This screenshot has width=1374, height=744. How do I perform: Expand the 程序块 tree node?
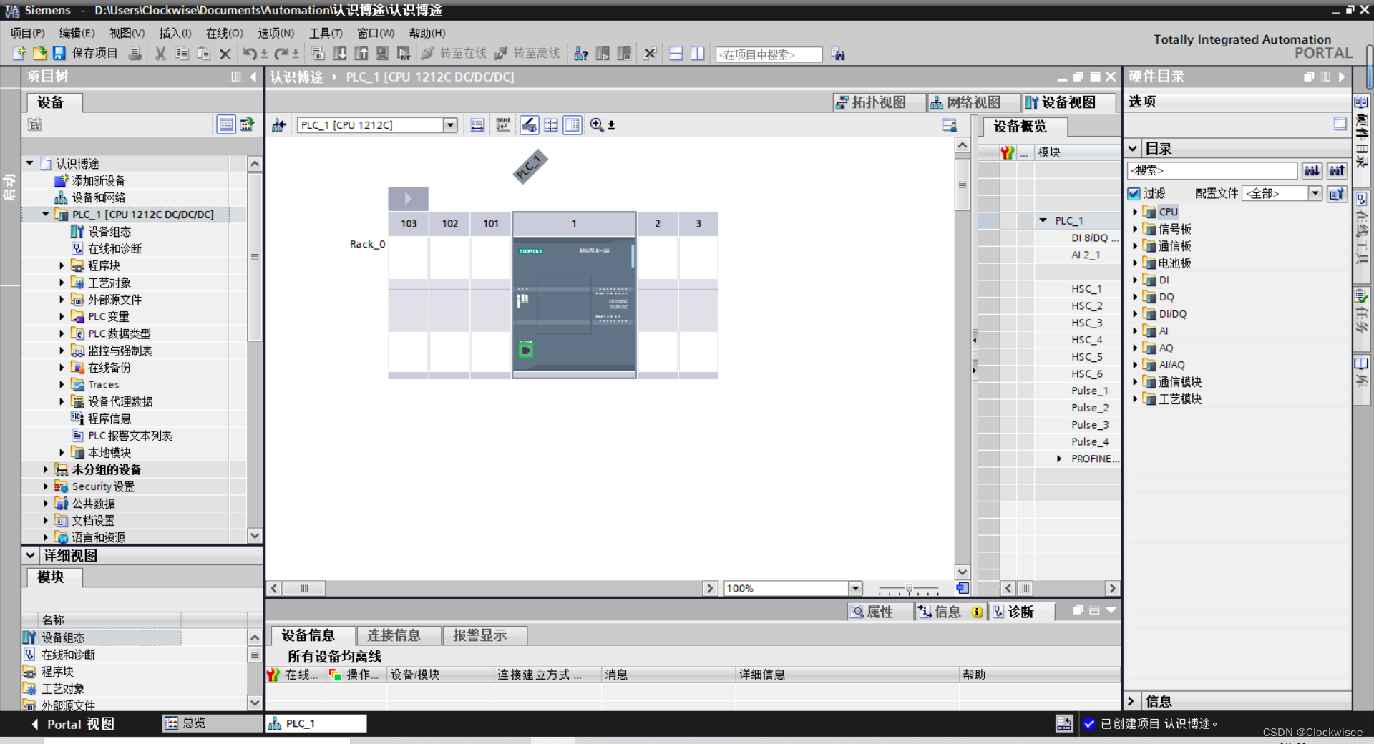[x=62, y=265]
